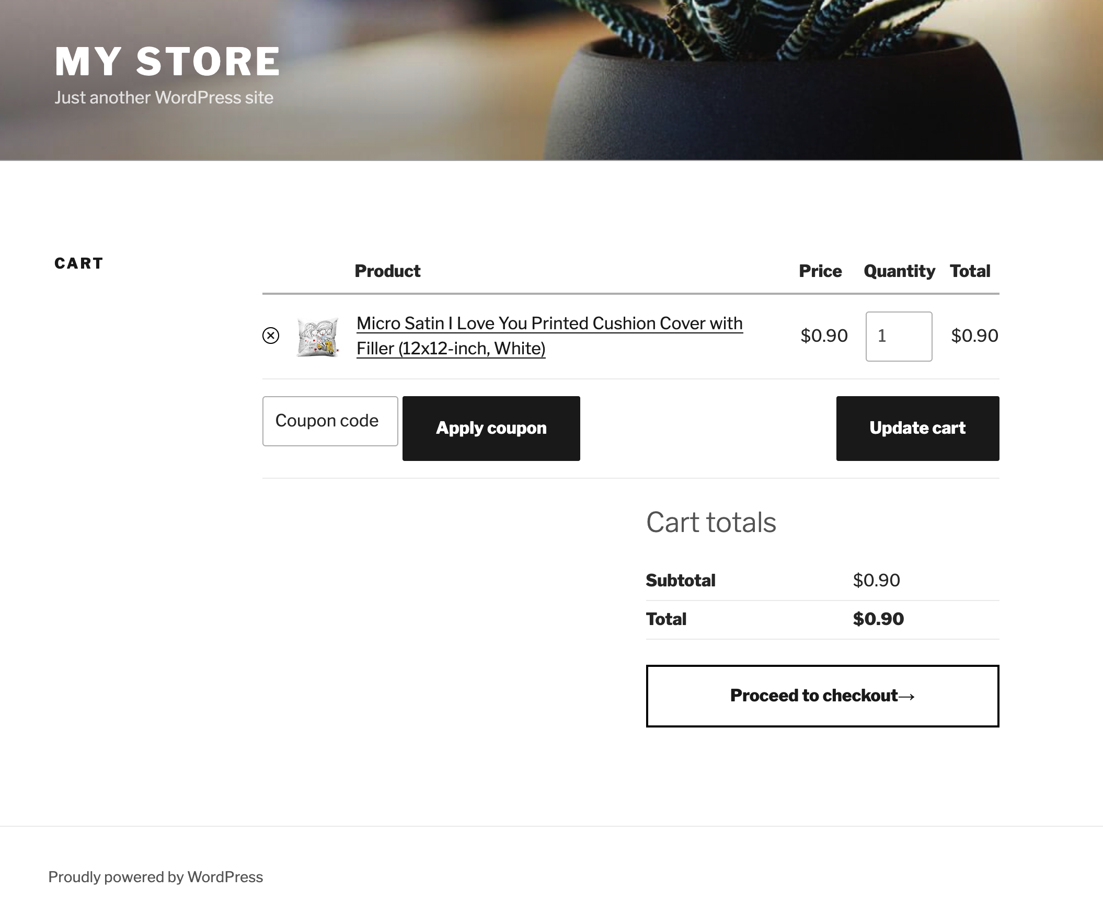Click the 'Proceed to checkout' button
The width and height of the screenshot is (1103, 924).
coord(822,695)
